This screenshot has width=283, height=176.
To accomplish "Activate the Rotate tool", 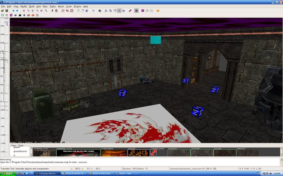I will point(111,11).
